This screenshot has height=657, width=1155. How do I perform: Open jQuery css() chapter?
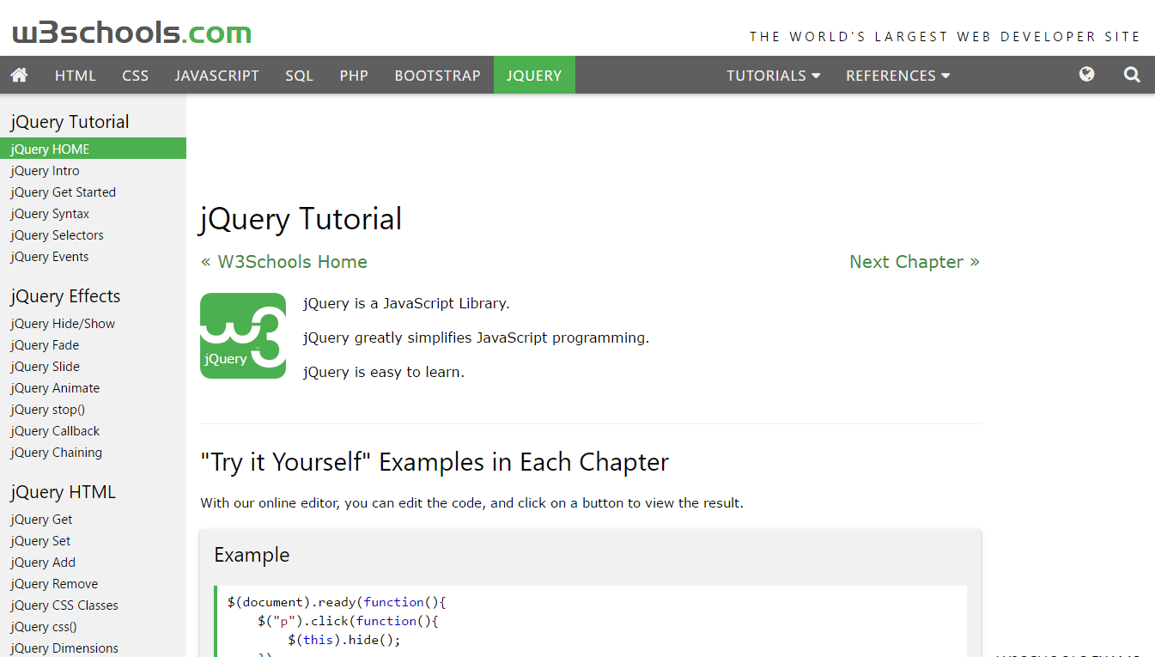[x=93, y=626]
